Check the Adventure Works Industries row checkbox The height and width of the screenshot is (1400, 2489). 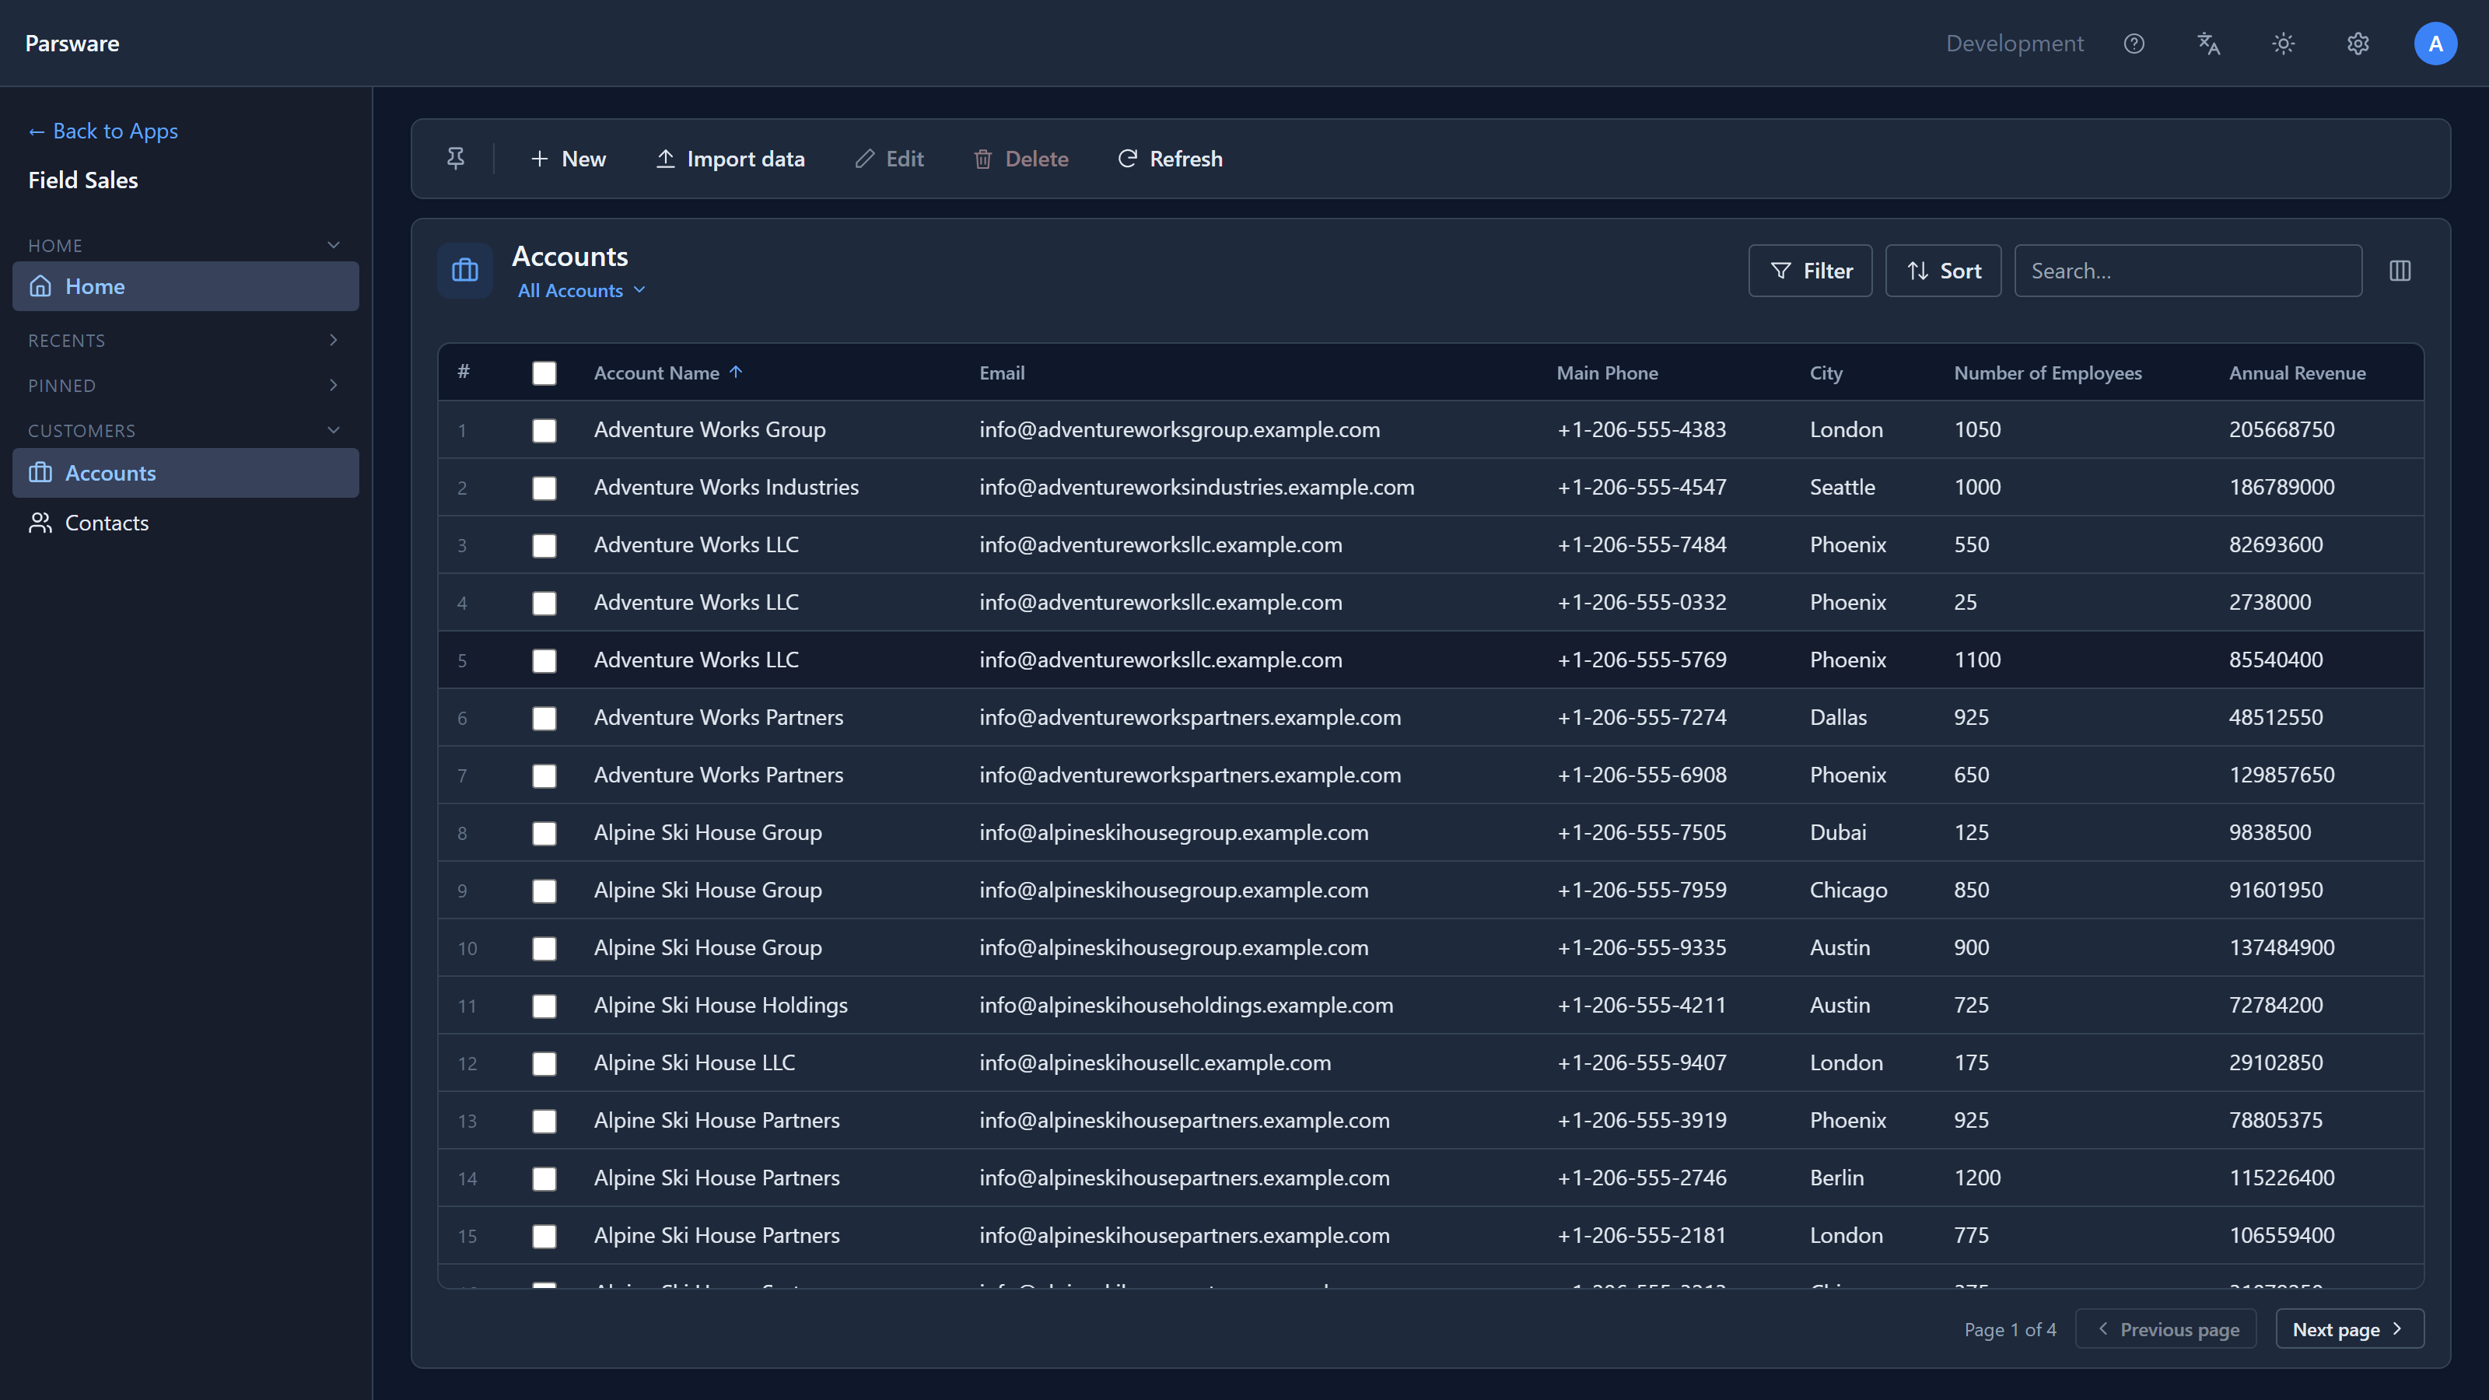[544, 488]
